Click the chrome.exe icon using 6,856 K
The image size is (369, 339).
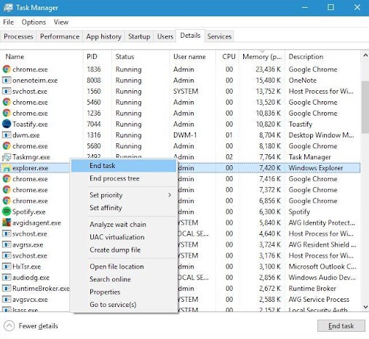coord(7,201)
